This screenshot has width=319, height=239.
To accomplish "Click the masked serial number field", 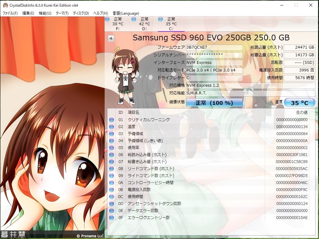I will click(214, 55).
